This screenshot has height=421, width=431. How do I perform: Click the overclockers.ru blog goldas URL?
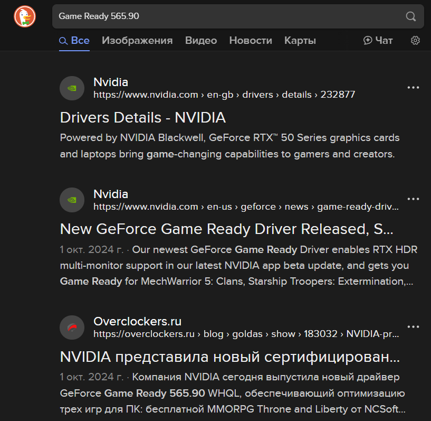(x=246, y=334)
